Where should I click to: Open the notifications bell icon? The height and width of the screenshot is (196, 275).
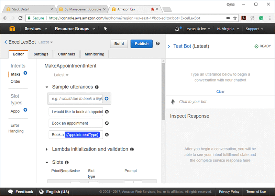tap(177, 29)
